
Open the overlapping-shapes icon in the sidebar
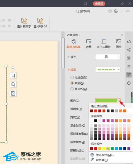129,41
